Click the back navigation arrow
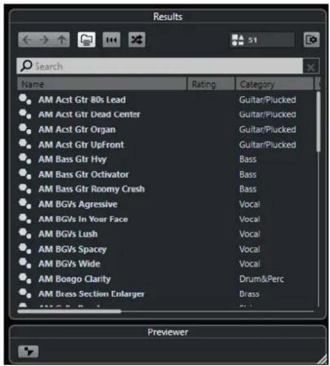 pos(27,40)
